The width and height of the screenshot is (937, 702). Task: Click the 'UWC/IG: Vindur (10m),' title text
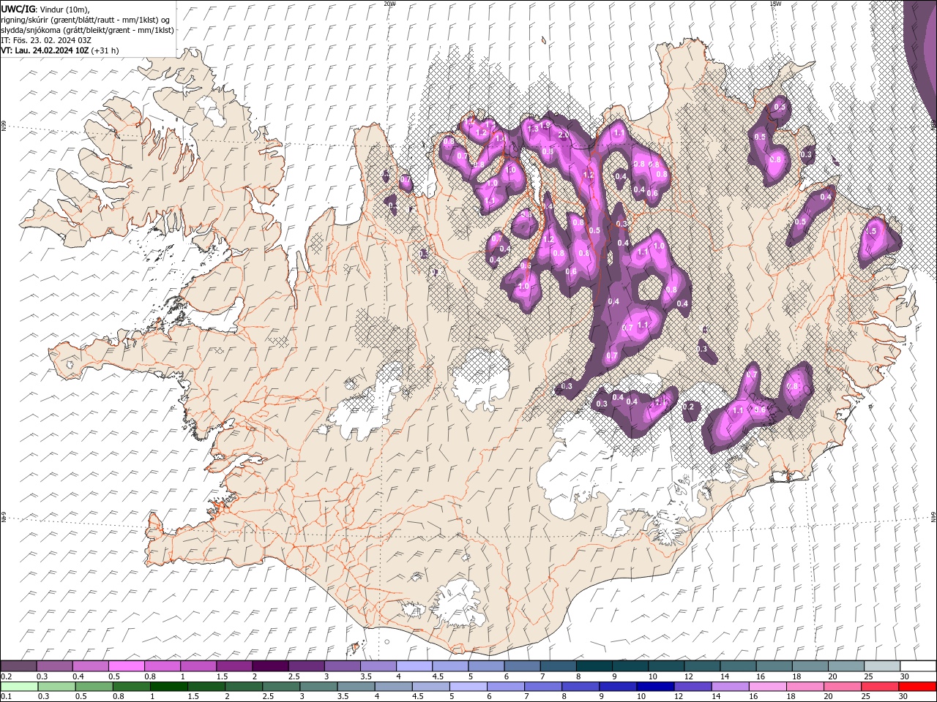(45, 9)
